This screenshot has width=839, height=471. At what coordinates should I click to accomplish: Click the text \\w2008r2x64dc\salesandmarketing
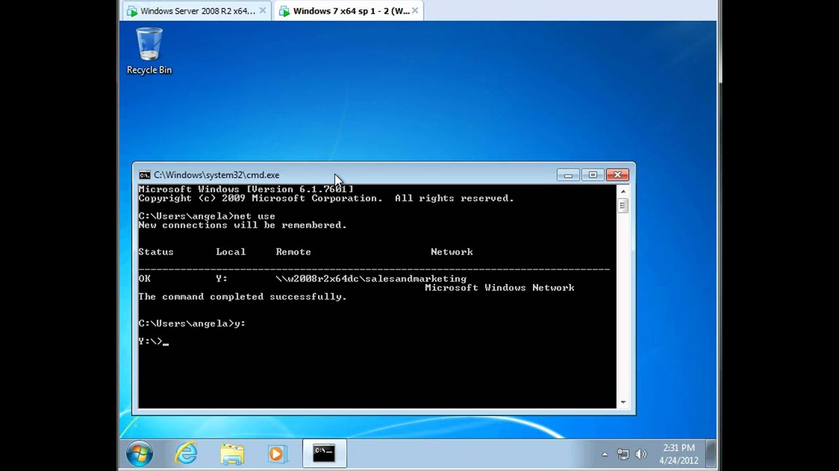pyautogui.click(x=371, y=279)
